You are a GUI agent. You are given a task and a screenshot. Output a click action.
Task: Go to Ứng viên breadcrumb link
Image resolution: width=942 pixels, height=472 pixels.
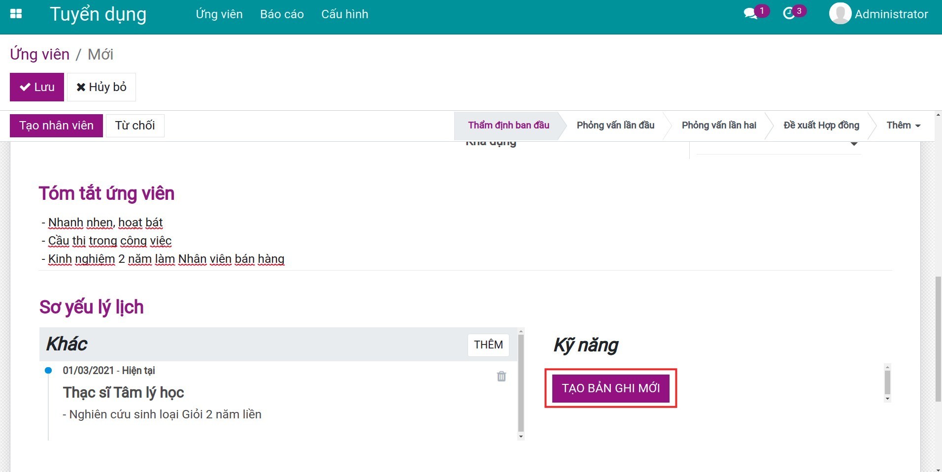(40, 54)
